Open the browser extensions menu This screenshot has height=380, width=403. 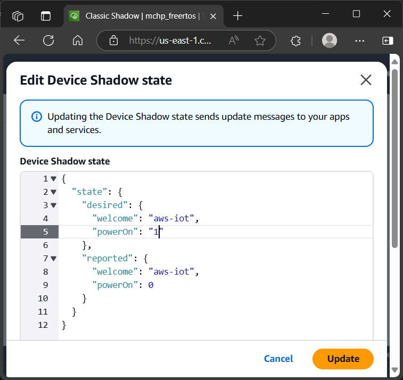(x=296, y=40)
